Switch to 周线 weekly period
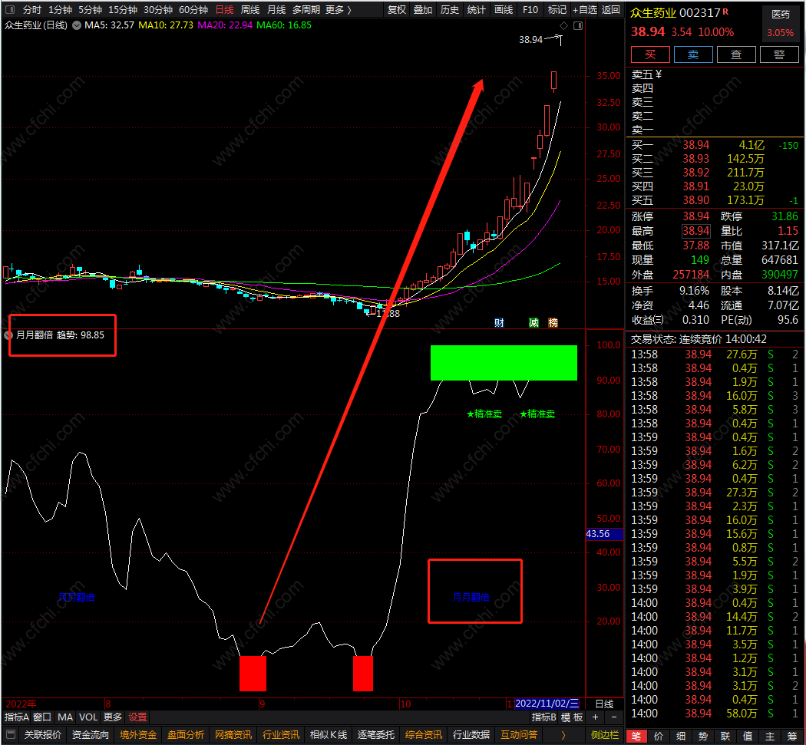 coord(250,10)
